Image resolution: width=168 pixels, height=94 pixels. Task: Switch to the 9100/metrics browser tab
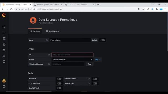(80, 5)
